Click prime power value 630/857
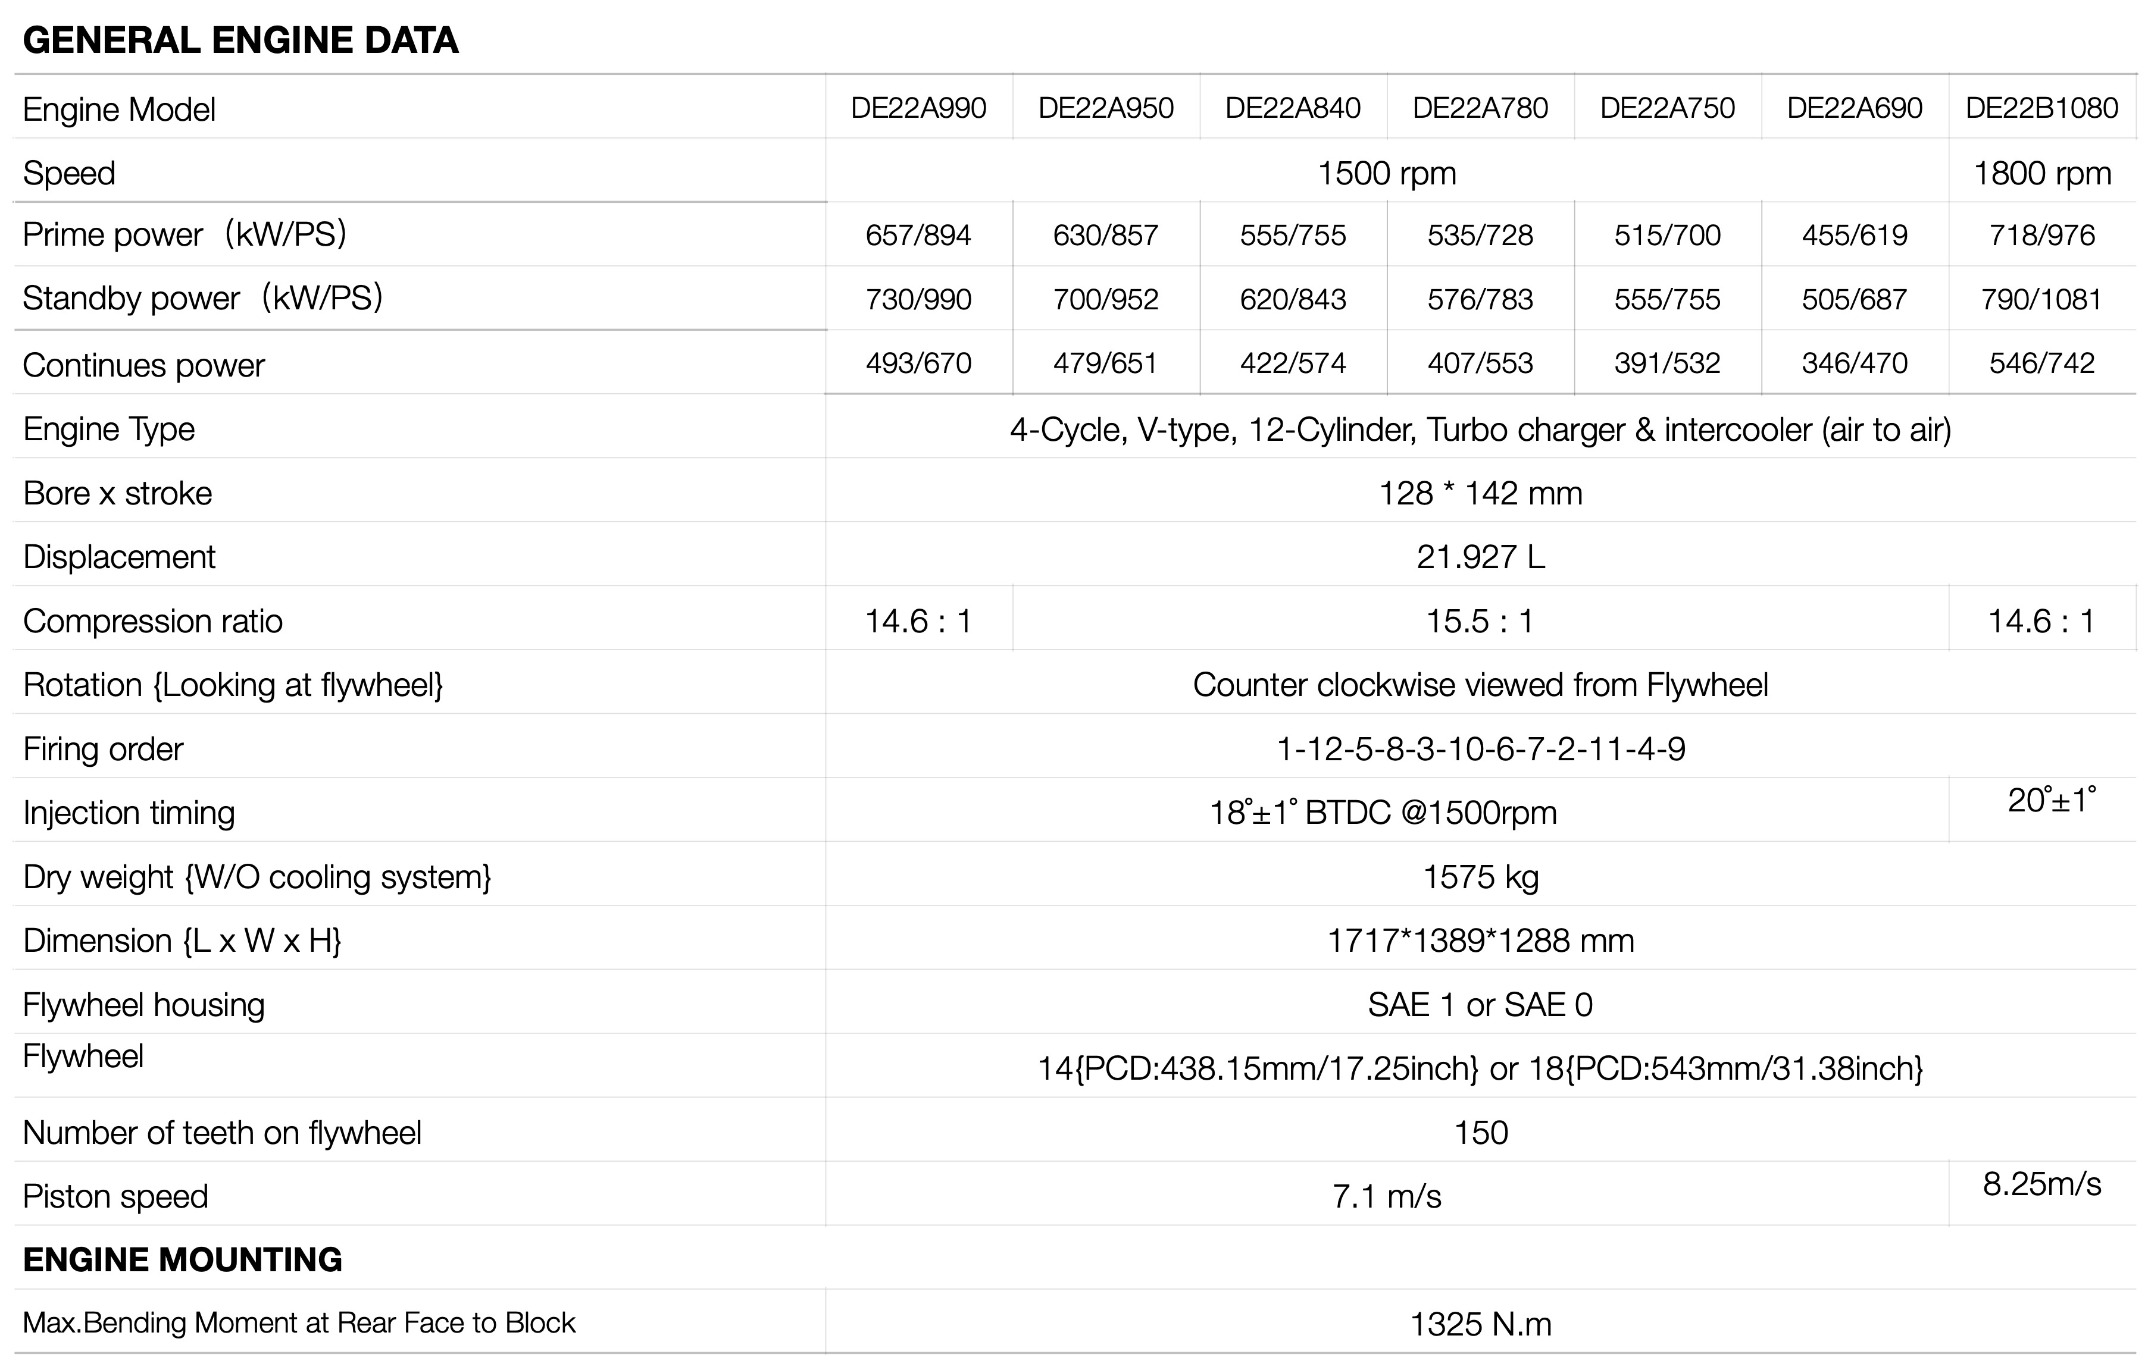 tap(1106, 236)
